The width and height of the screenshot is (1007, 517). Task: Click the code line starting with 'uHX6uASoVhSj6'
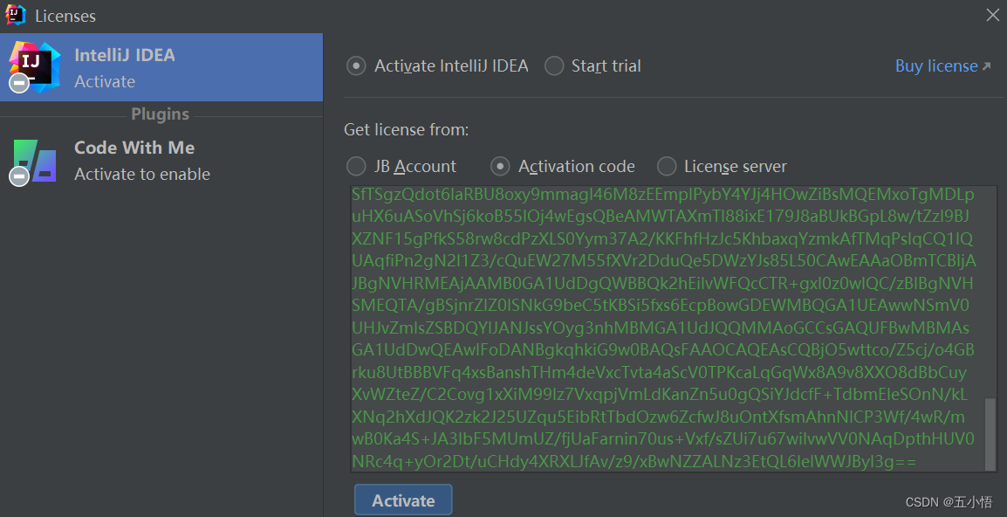[661, 216]
